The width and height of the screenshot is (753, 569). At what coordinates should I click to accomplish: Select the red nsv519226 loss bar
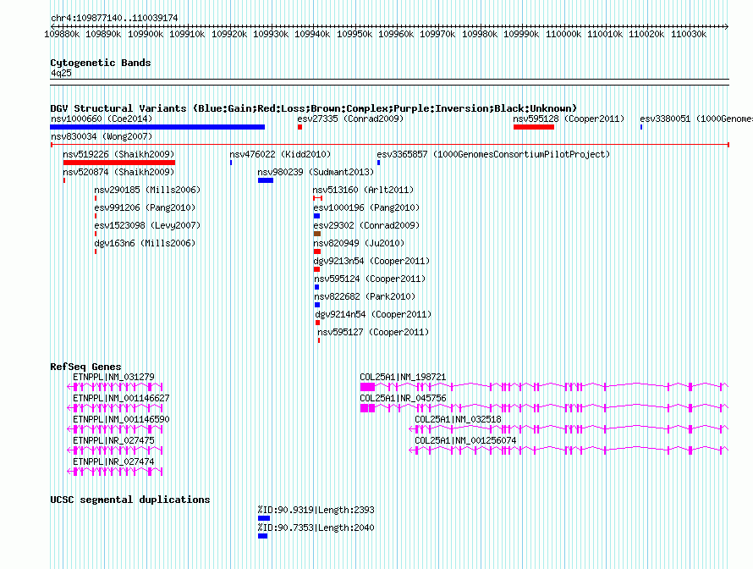(119, 163)
